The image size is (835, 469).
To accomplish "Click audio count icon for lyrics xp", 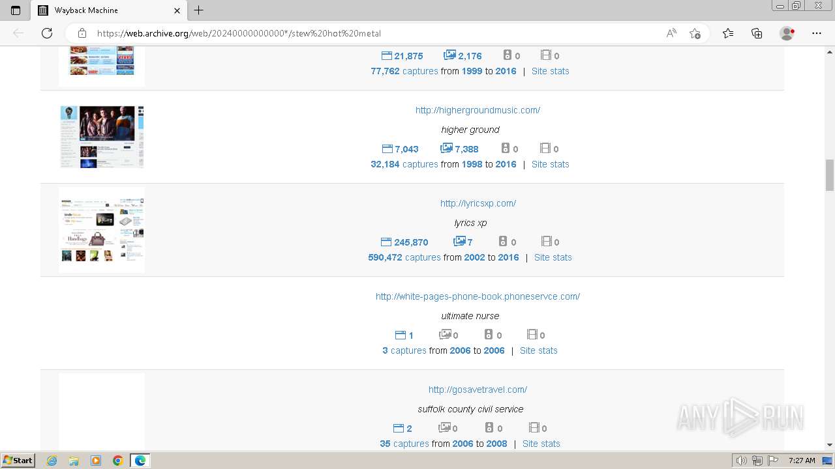I will click(504, 242).
